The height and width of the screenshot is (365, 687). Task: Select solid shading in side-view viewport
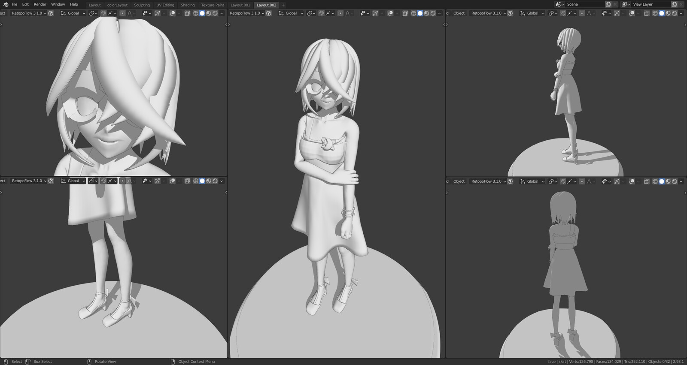[662, 13]
